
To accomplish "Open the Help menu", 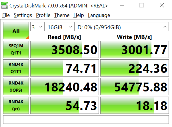I will [79, 15].
